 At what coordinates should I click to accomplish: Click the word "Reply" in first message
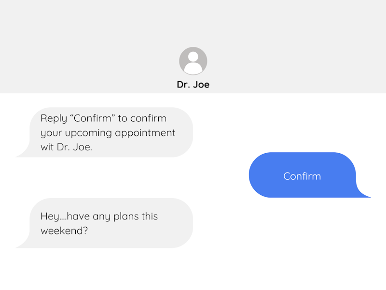click(54, 118)
